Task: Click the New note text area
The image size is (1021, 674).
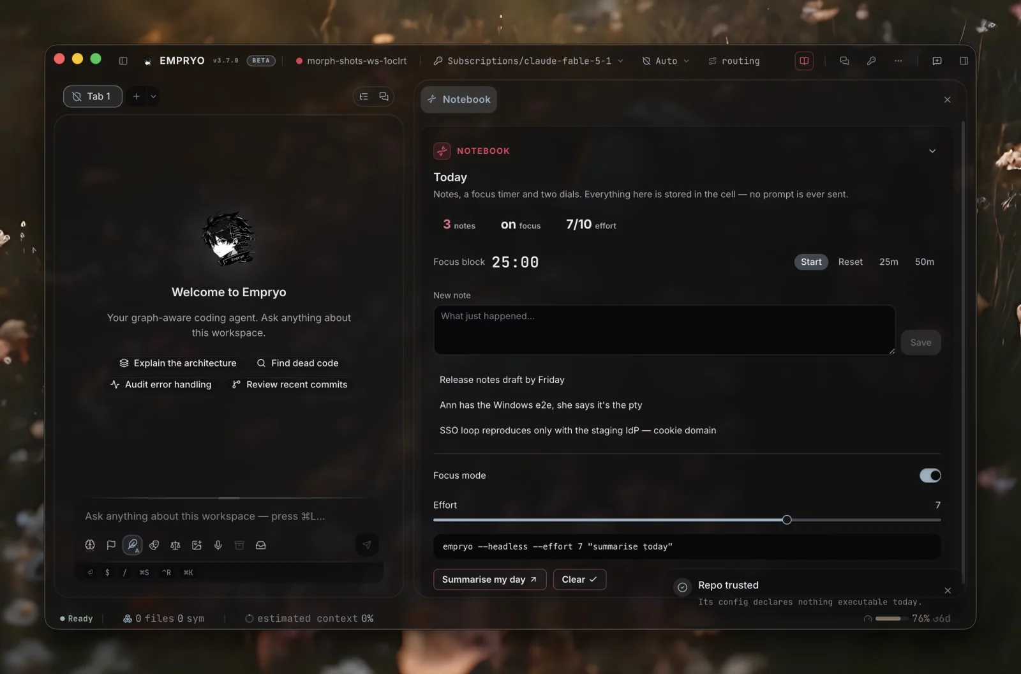Action: [664, 330]
